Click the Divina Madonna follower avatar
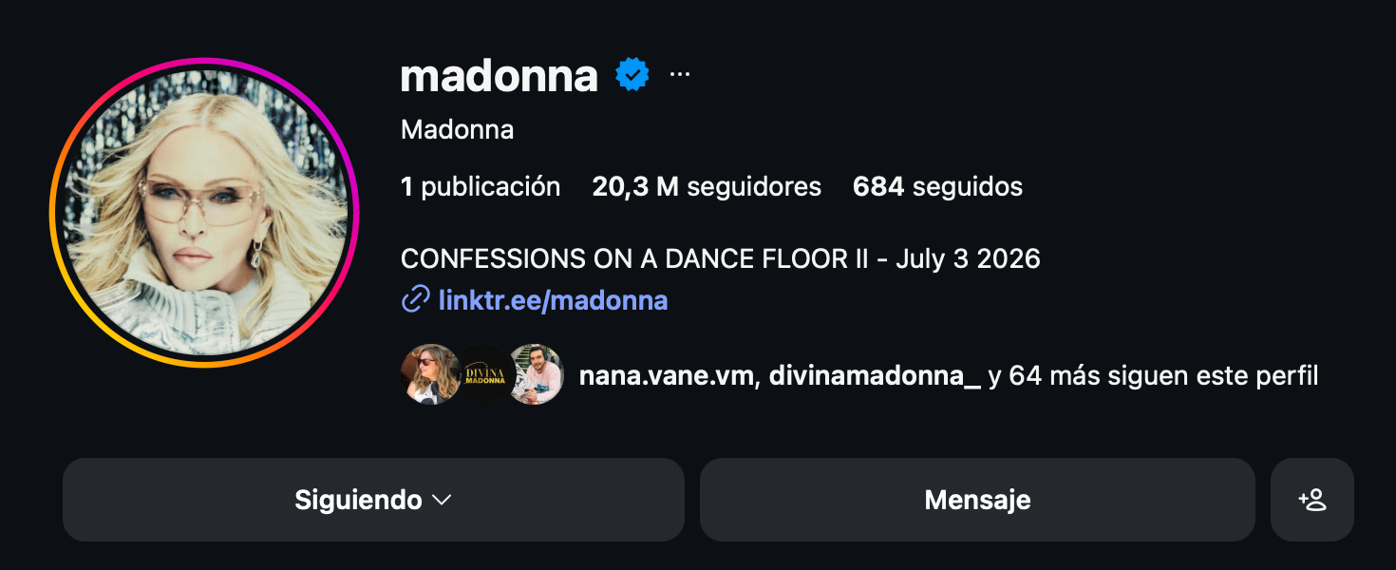The height and width of the screenshot is (570, 1396). [x=484, y=374]
